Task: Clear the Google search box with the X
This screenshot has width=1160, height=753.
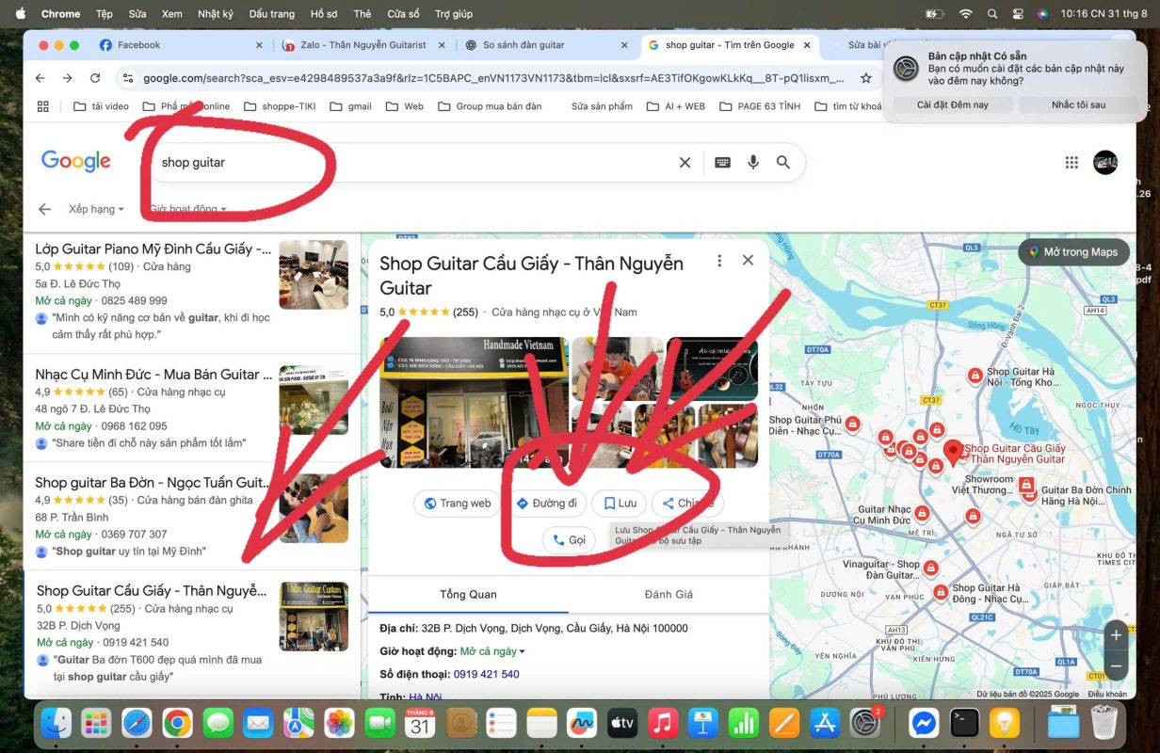Action: pos(685,162)
